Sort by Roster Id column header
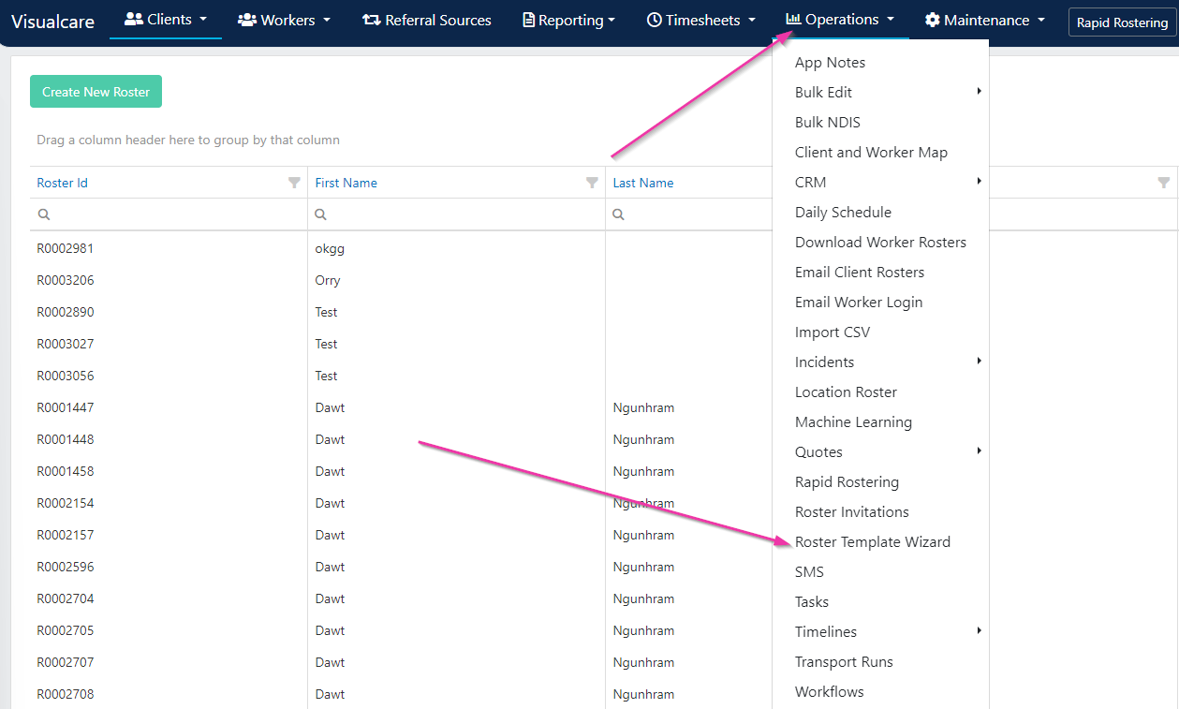The width and height of the screenshot is (1179, 709). click(62, 183)
